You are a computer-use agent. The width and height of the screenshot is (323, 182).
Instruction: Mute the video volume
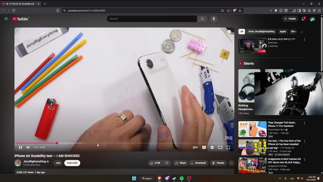click(x=28, y=147)
